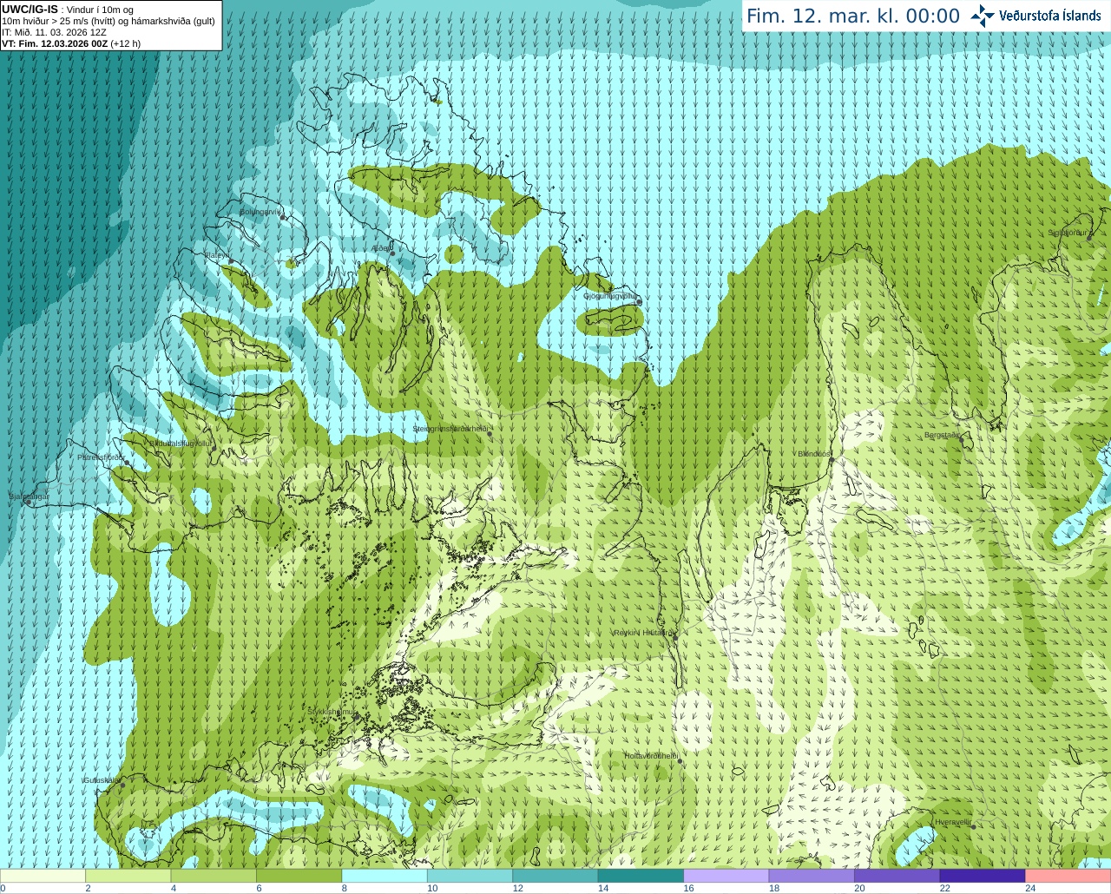Screen dimensions: 1111x894
Task: Select the Bergstaðir station marker
Action: click(x=961, y=440)
